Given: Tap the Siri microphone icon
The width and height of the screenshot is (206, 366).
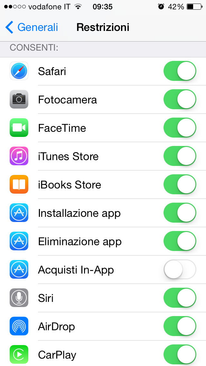Looking at the screenshot, I should 19,298.
